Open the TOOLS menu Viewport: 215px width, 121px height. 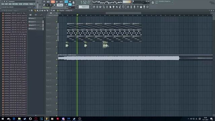(x=31, y=4)
